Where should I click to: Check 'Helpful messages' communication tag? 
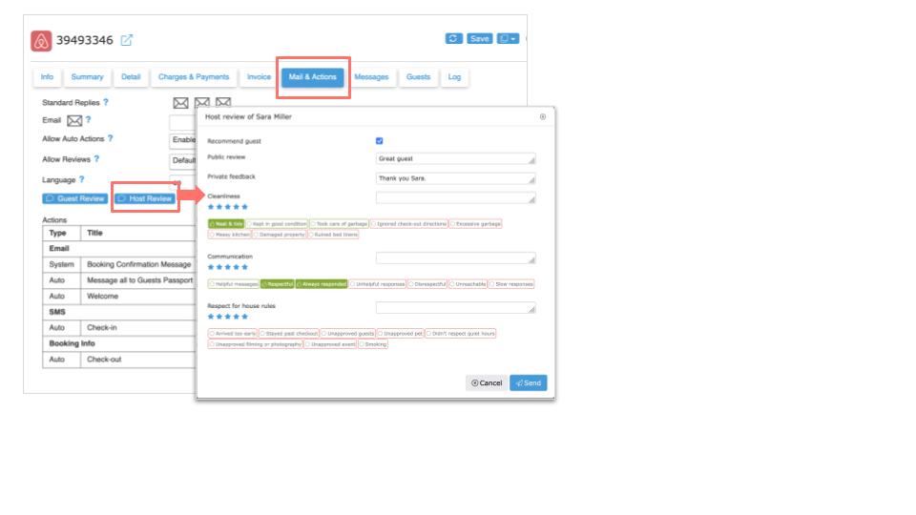234,284
